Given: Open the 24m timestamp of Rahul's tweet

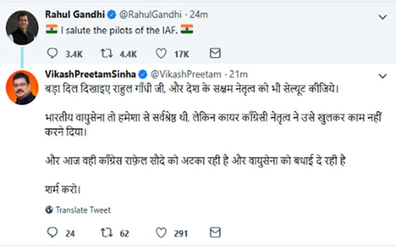Looking at the screenshot, I should click(199, 15).
